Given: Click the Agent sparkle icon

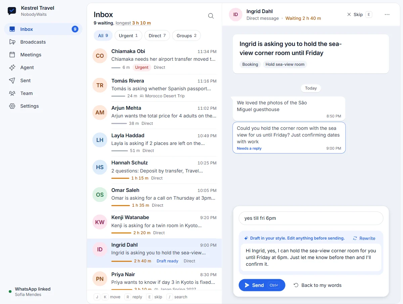Looking at the screenshot, I should coord(12,67).
